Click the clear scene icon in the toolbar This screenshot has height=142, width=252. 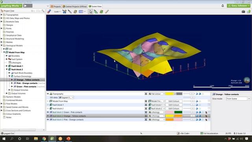pos(49,11)
